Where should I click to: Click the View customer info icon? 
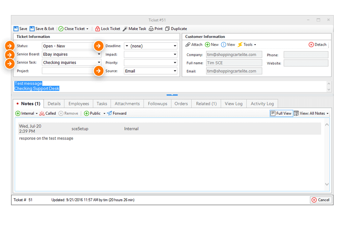(223, 45)
